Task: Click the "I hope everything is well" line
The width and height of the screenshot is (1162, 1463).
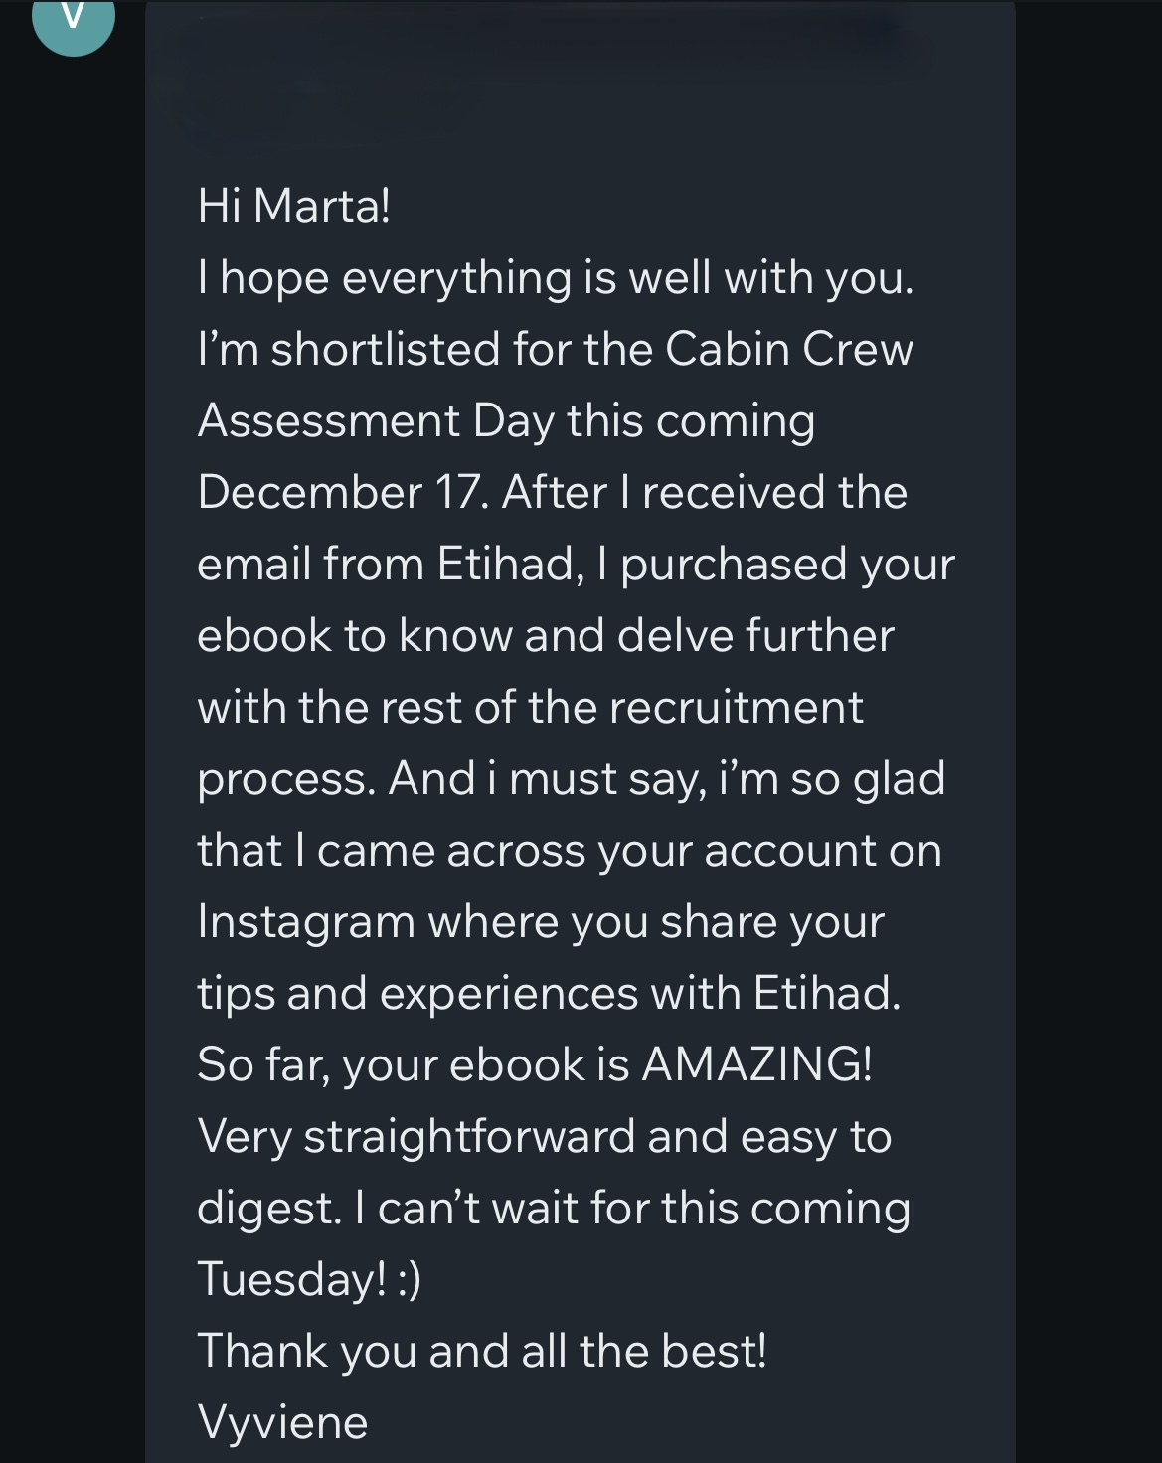Action: tap(555, 277)
